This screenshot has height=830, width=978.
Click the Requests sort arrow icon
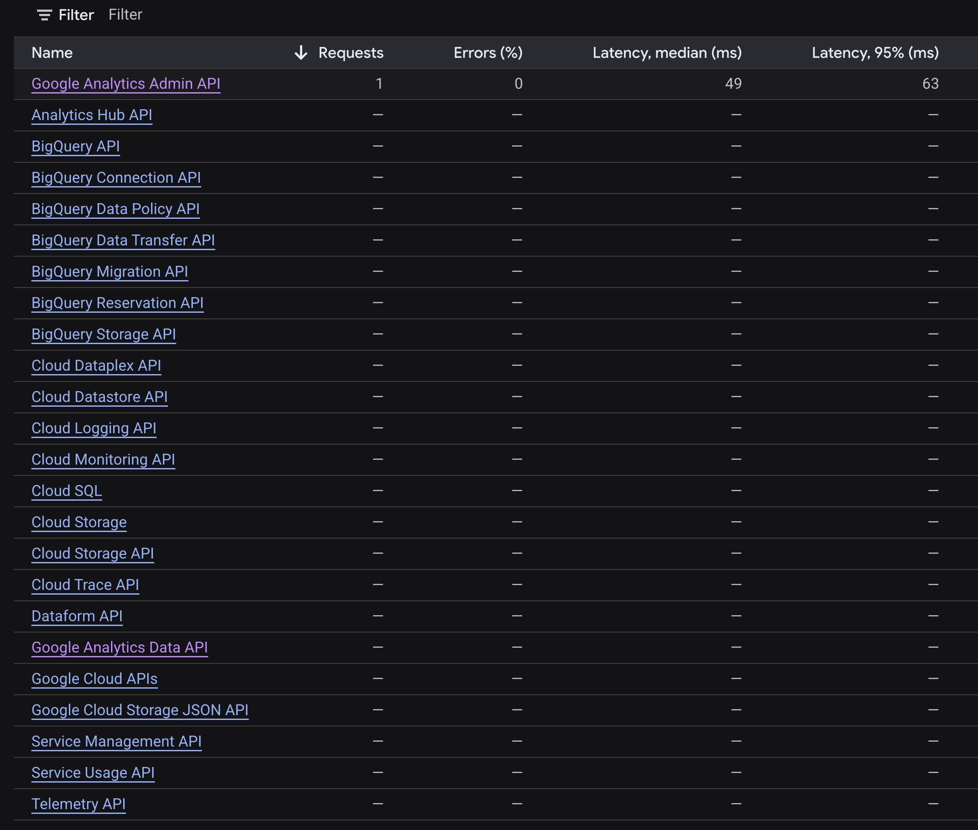(x=301, y=53)
